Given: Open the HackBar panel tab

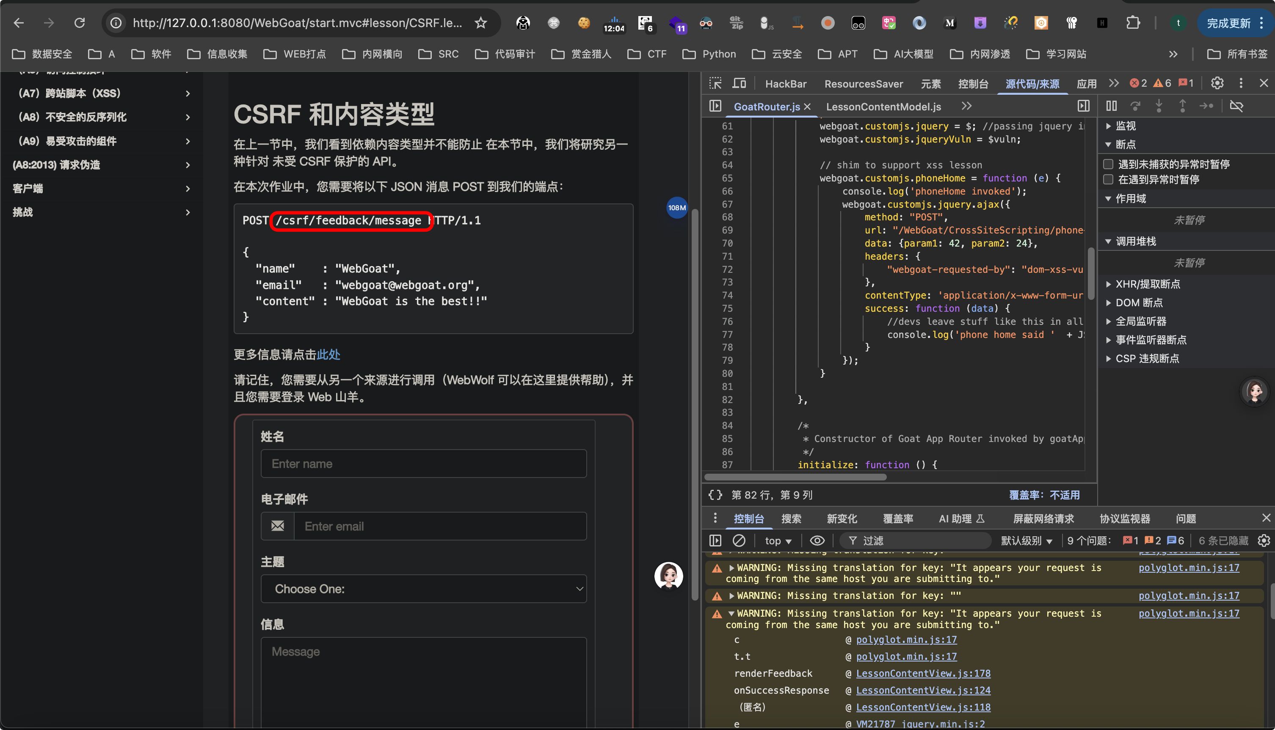Looking at the screenshot, I should [785, 84].
